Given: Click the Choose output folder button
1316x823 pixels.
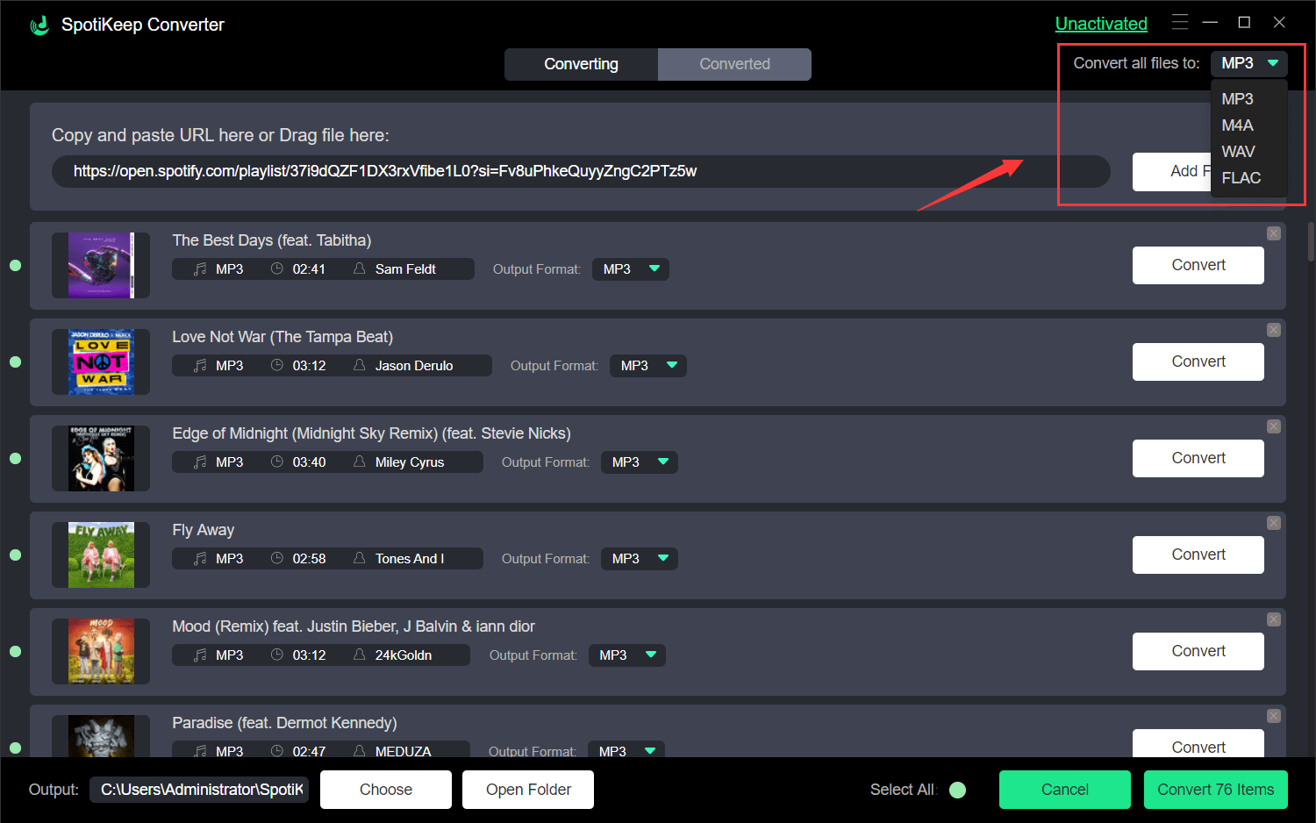Looking at the screenshot, I should click(x=386, y=790).
